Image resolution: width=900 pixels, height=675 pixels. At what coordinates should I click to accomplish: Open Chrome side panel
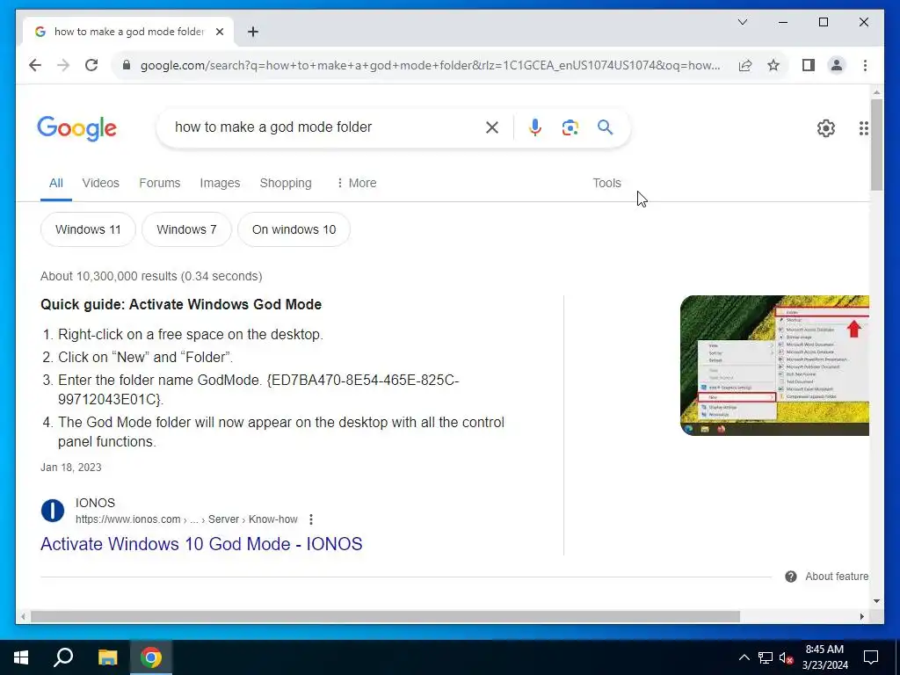coord(809,65)
